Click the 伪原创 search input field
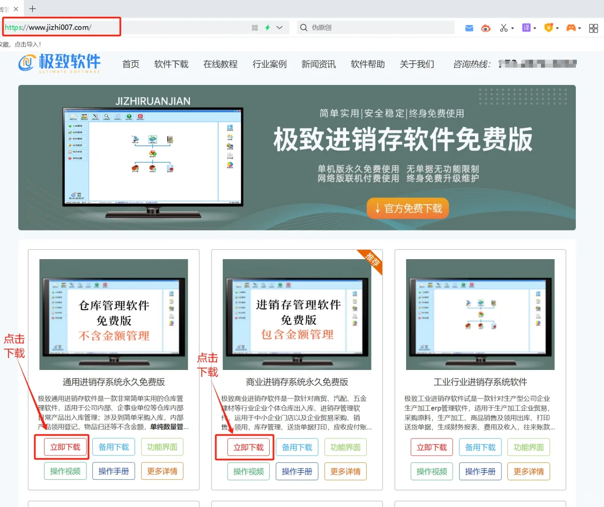 [375, 28]
